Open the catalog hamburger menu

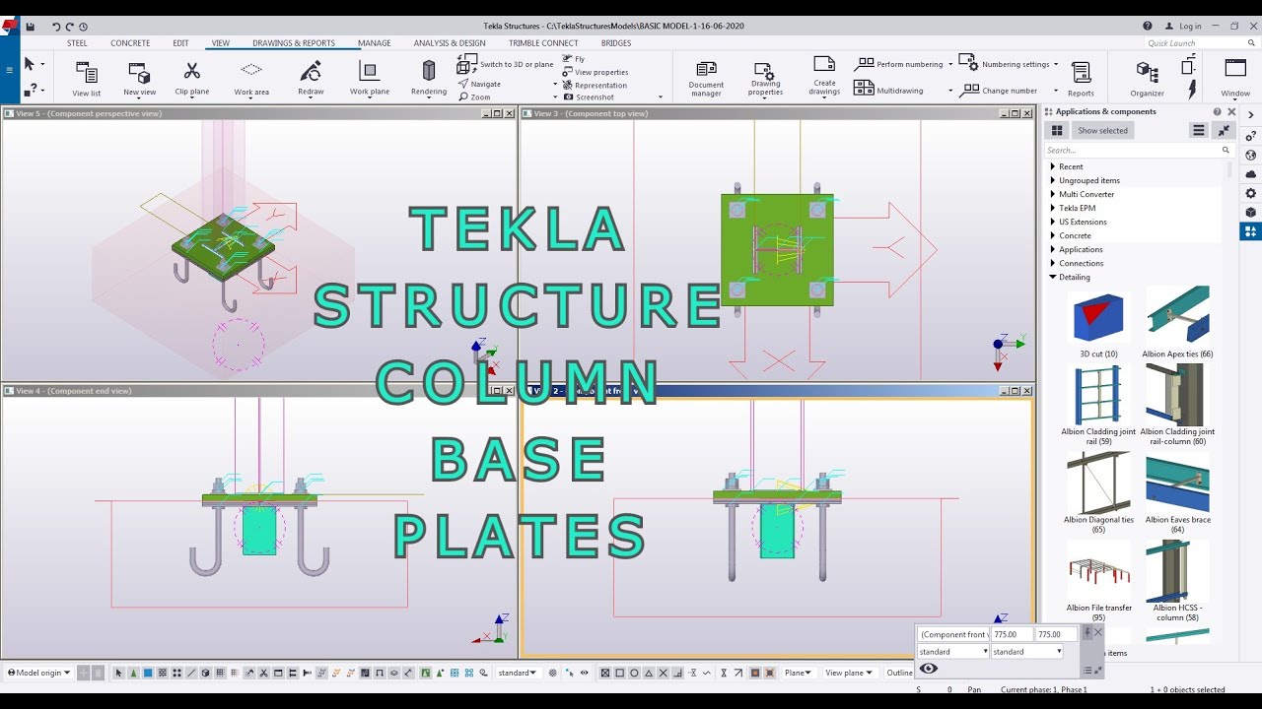[1198, 130]
